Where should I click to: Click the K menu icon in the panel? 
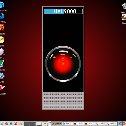(2, 123)
